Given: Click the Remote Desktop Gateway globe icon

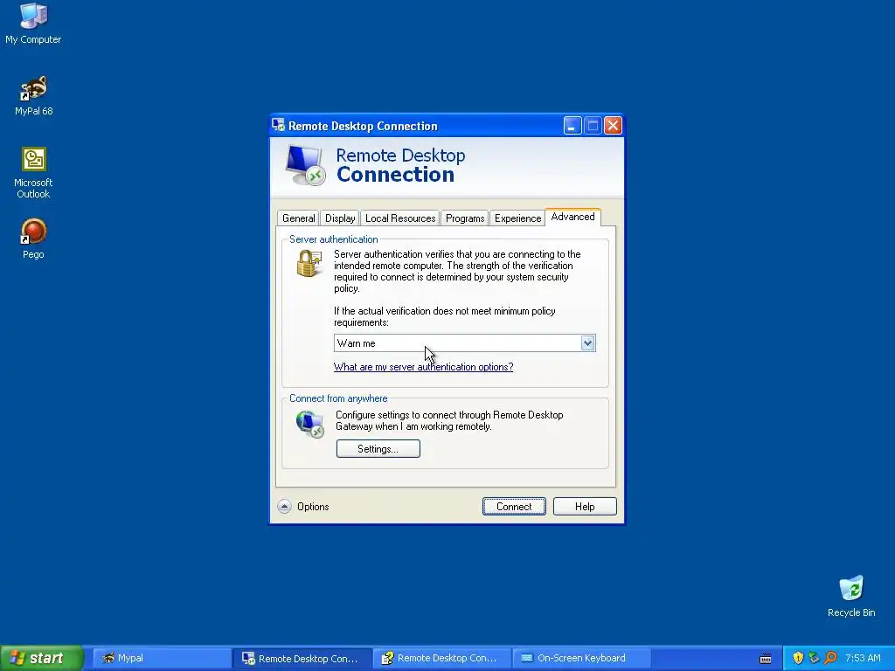Looking at the screenshot, I should coord(310,425).
